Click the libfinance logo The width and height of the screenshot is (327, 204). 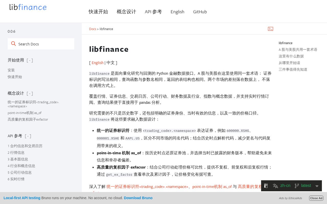tap(28, 7)
